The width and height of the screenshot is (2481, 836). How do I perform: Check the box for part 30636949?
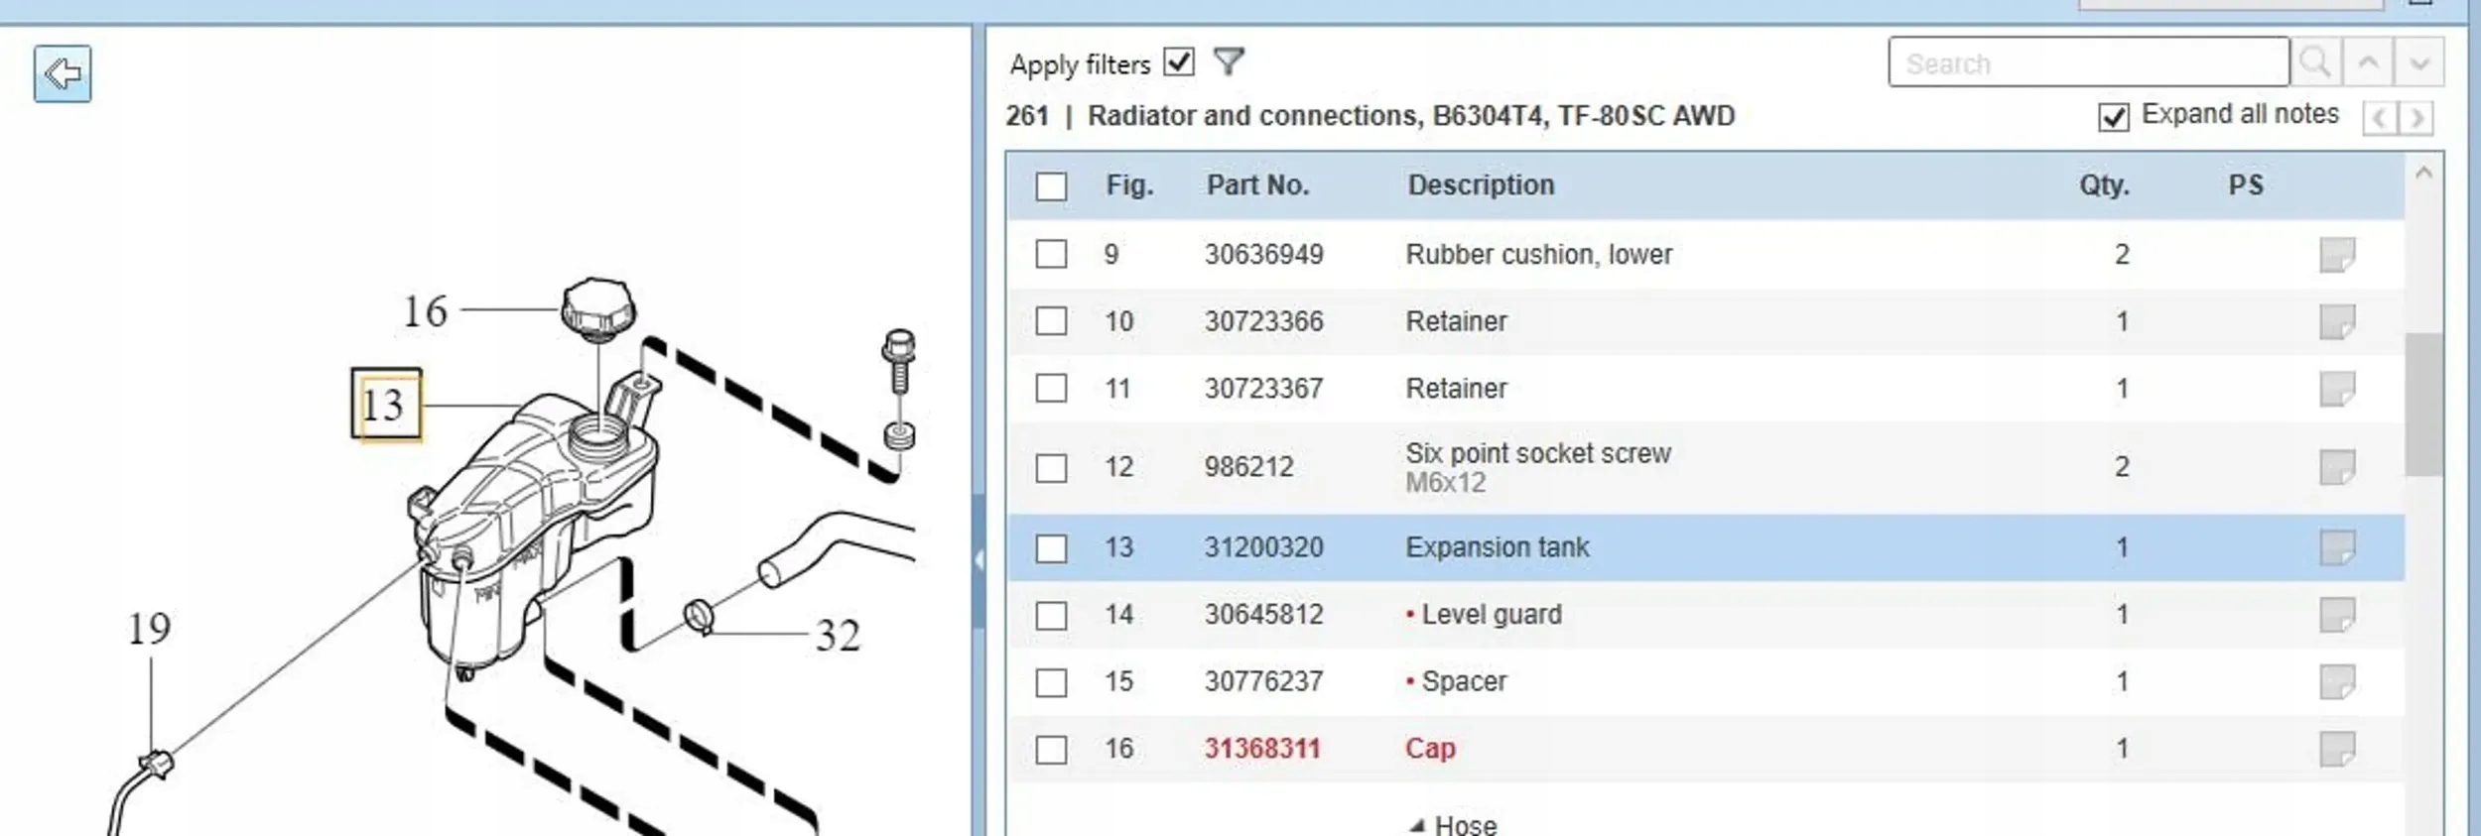(1051, 254)
